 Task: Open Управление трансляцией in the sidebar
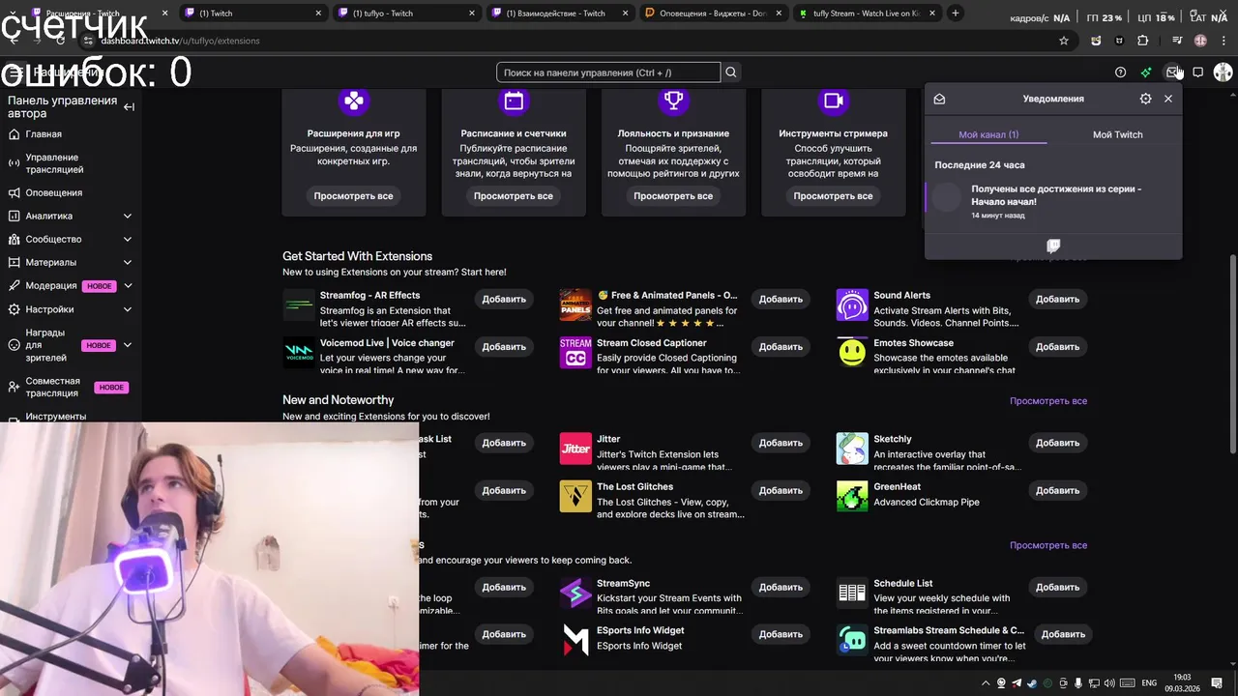54,163
